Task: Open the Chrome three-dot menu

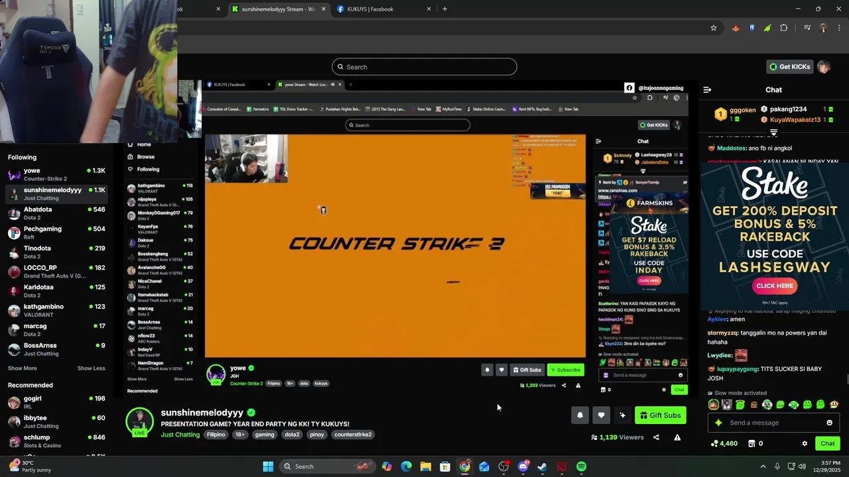Action: click(840, 28)
